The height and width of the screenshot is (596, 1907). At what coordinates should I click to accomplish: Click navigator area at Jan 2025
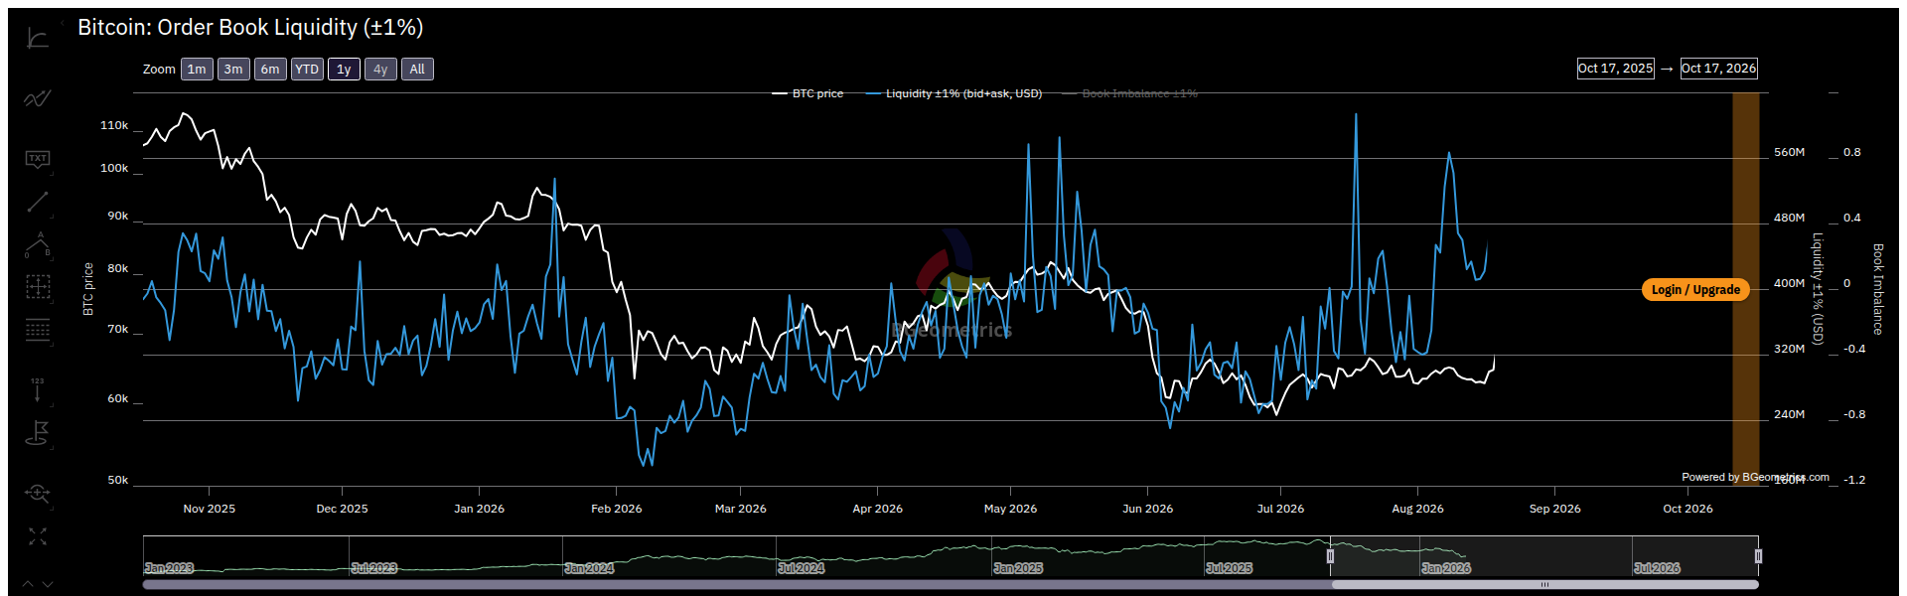point(1018,568)
